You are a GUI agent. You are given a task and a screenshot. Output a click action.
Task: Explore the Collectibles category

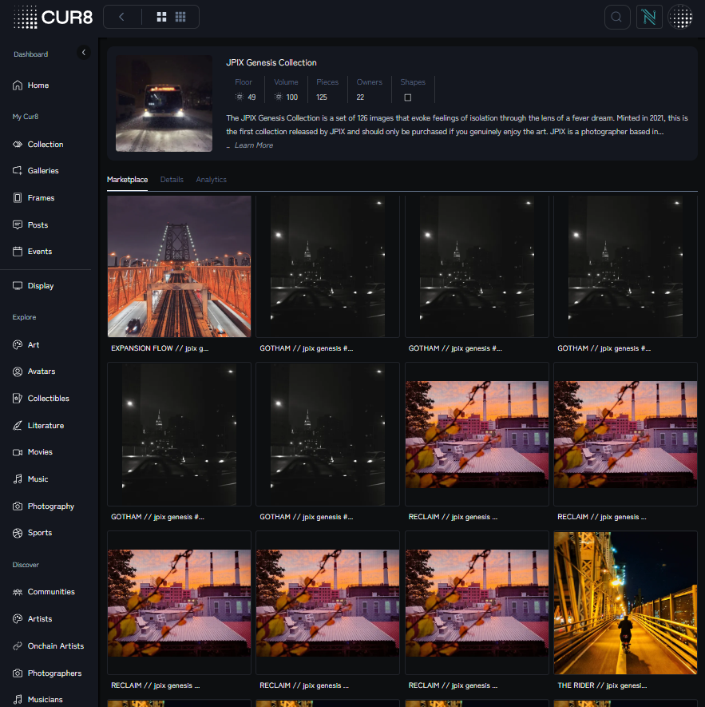tap(41, 399)
